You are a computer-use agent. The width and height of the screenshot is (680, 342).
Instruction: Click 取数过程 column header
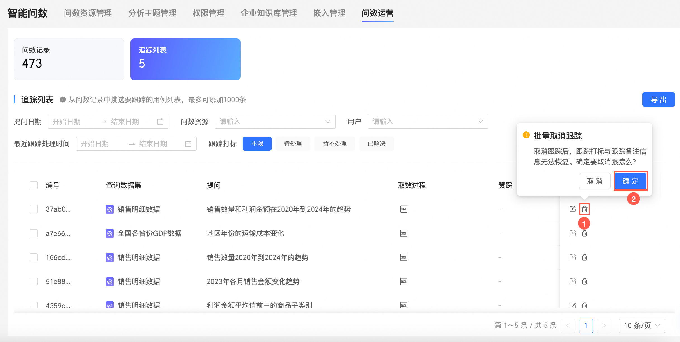[x=412, y=185]
